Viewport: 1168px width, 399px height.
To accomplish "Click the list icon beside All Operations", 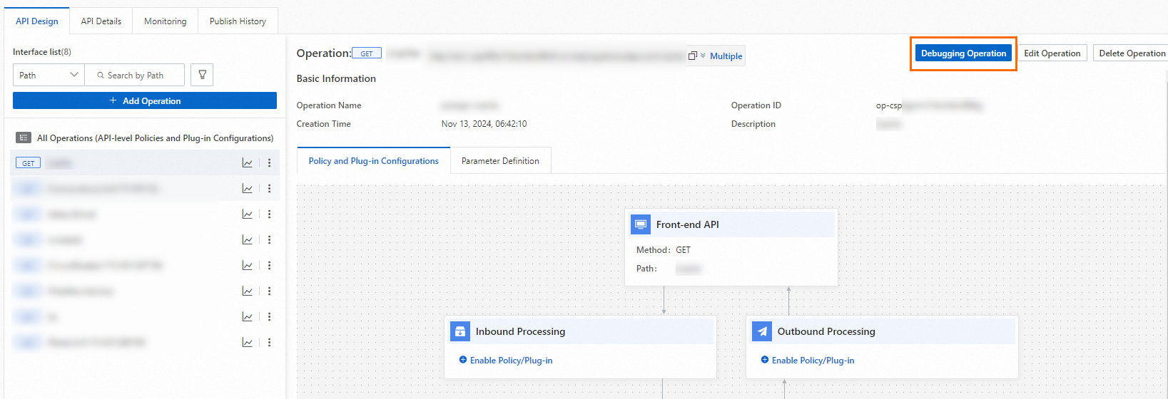I will tap(24, 138).
